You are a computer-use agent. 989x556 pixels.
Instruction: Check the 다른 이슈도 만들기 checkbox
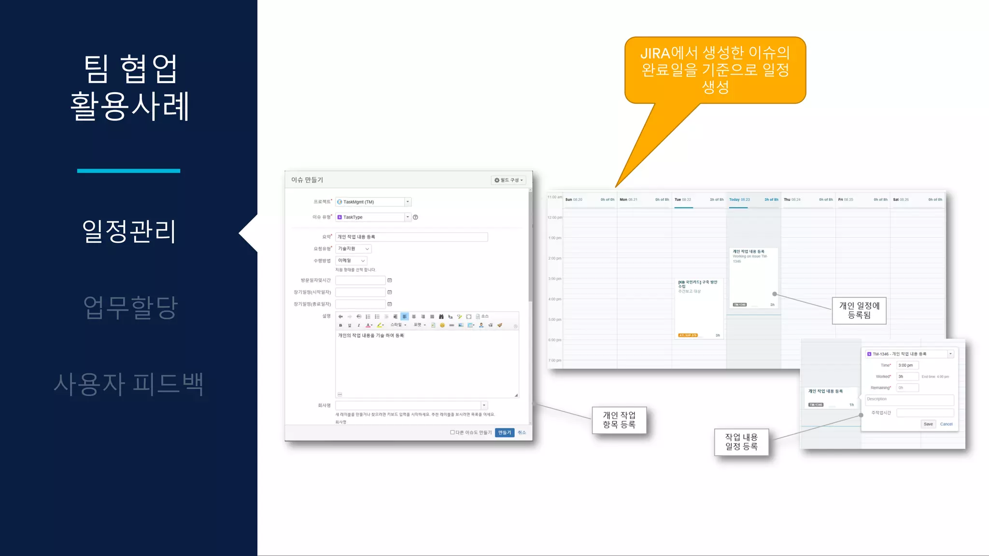click(x=452, y=432)
